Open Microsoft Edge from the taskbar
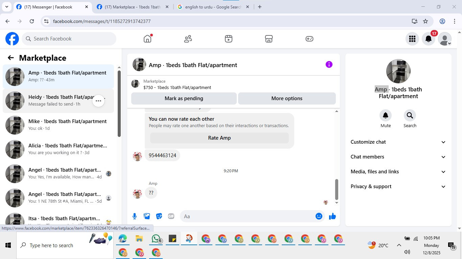Viewport: 462px width, 259px height. pyautogui.click(x=122, y=239)
